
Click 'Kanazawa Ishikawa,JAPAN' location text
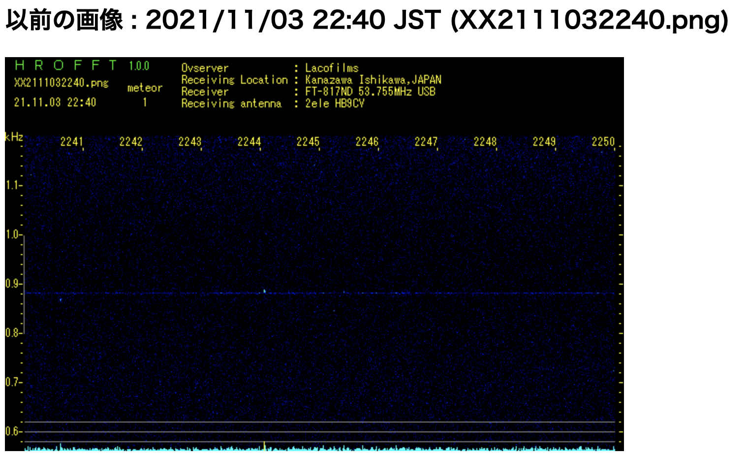(373, 80)
